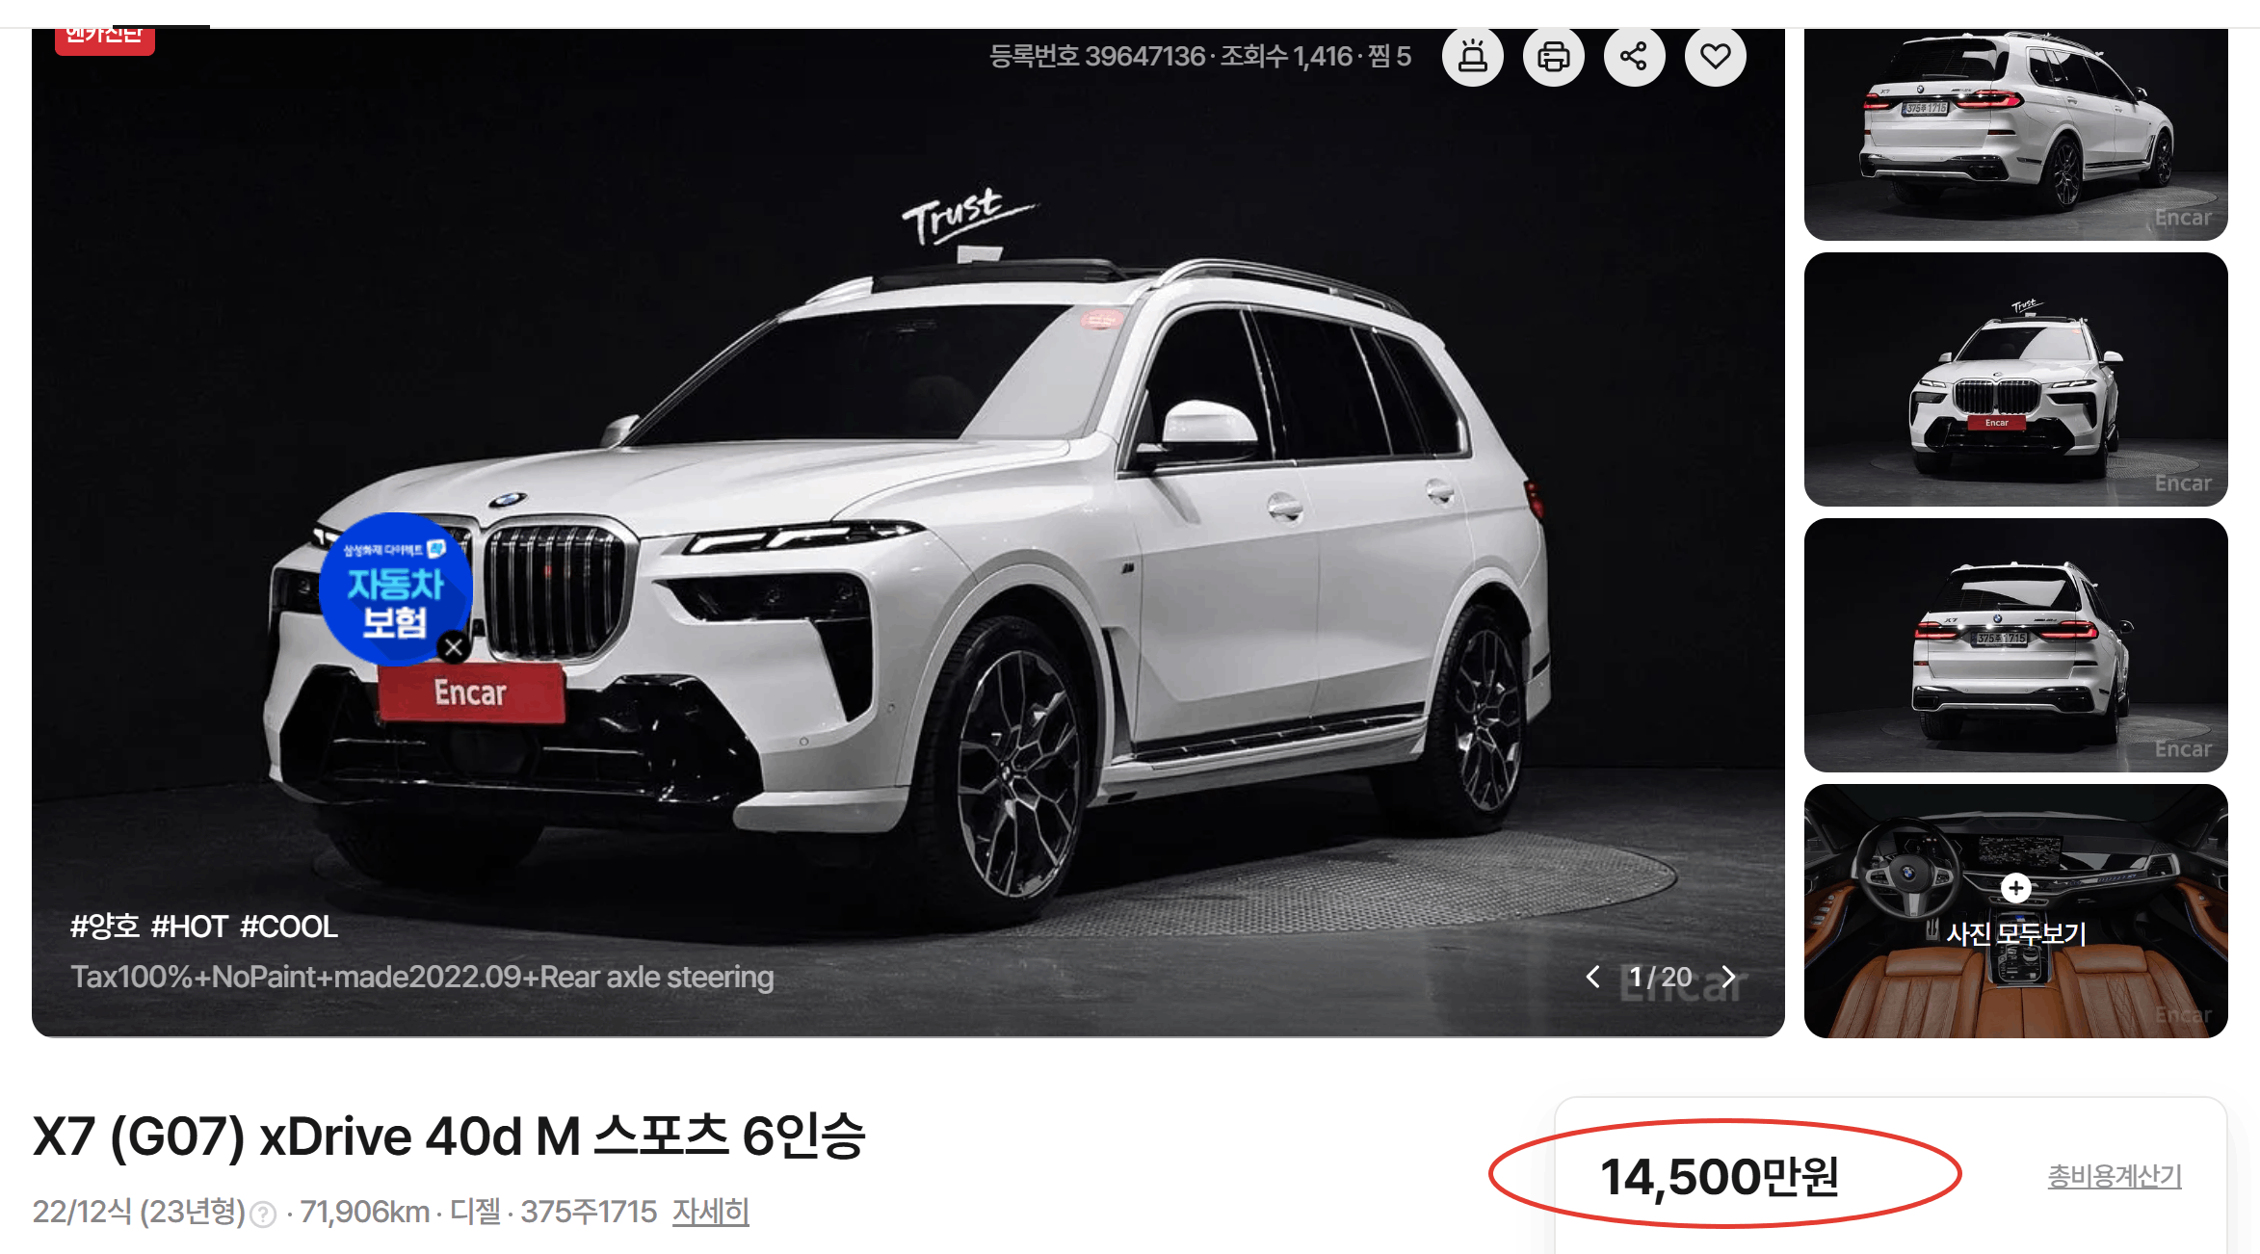
Task: Click the model year help question icon
Action: [x=263, y=1215]
